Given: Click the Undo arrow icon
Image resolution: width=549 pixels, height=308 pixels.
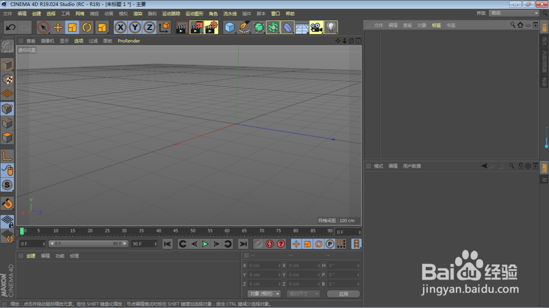Looking at the screenshot, I should point(10,27).
